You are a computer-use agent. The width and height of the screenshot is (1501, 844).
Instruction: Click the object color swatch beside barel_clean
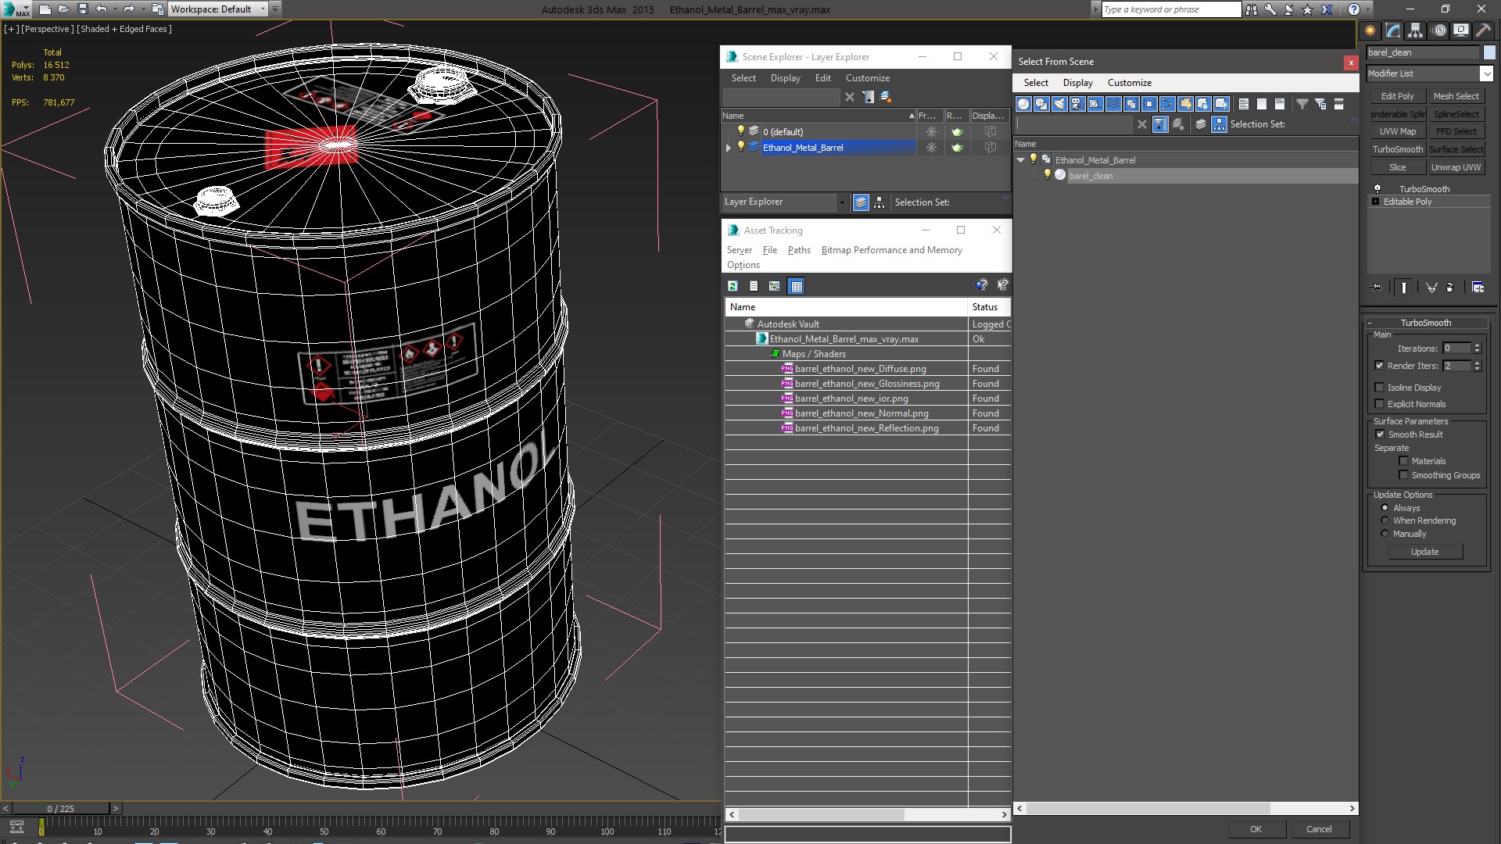coord(1489,52)
